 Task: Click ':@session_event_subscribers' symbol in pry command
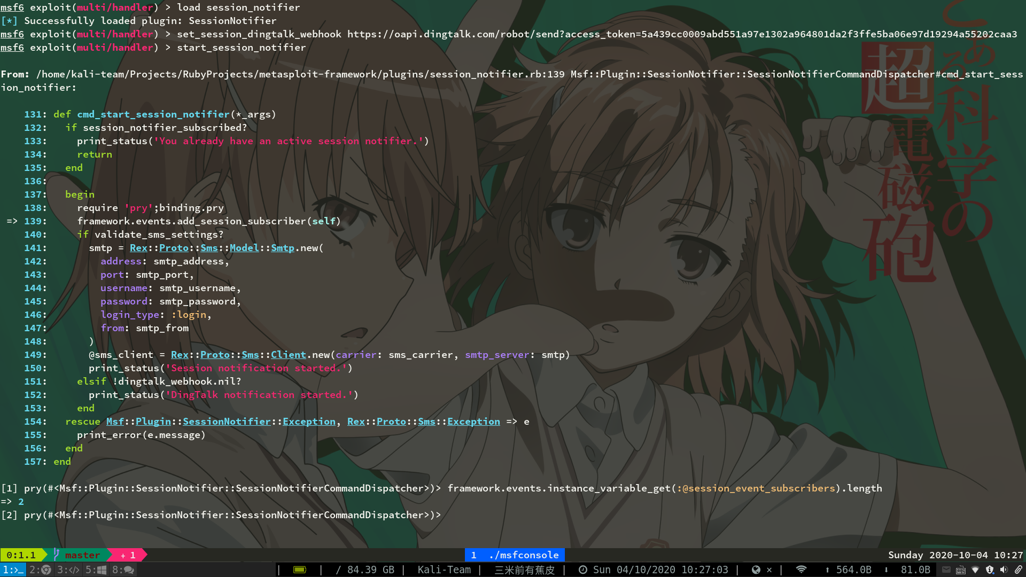(x=756, y=488)
